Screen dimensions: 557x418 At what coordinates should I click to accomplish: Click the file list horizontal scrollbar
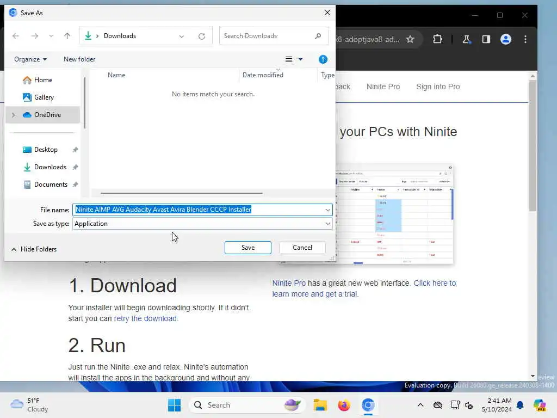click(x=182, y=193)
